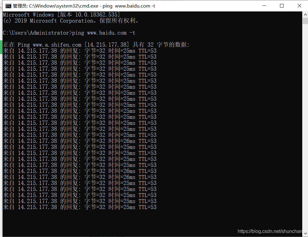Click the scrollbar up arrow
The height and width of the screenshot is (237, 308).
pyautogui.click(x=305, y=15)
